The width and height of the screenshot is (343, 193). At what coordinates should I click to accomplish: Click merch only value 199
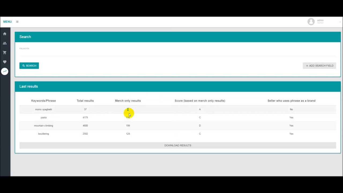pyautogui.click(x=128, y=125)
